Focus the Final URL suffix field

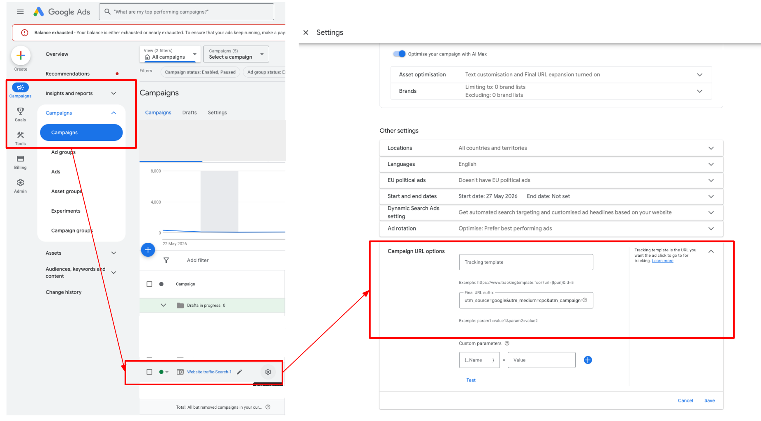526,300
